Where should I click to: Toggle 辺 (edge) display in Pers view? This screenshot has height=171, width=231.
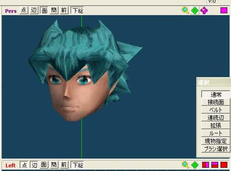[34, 11]
